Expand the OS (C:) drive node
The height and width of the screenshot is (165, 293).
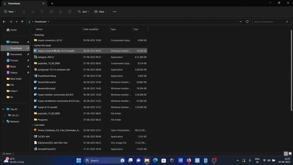tap(5, 115)
